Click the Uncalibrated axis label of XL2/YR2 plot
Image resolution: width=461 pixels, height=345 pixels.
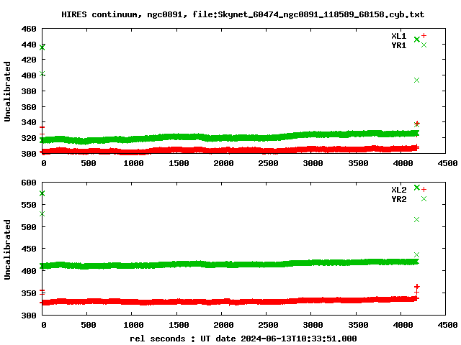click(x=7, y=249)
